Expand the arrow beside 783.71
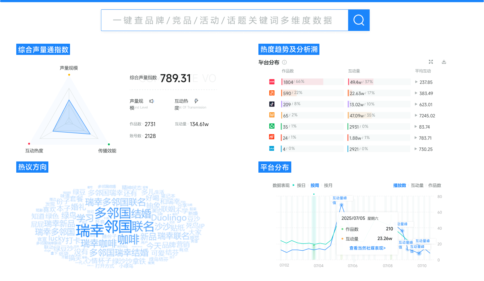Viewport: 484px width, 281px height. click(417, 138)
